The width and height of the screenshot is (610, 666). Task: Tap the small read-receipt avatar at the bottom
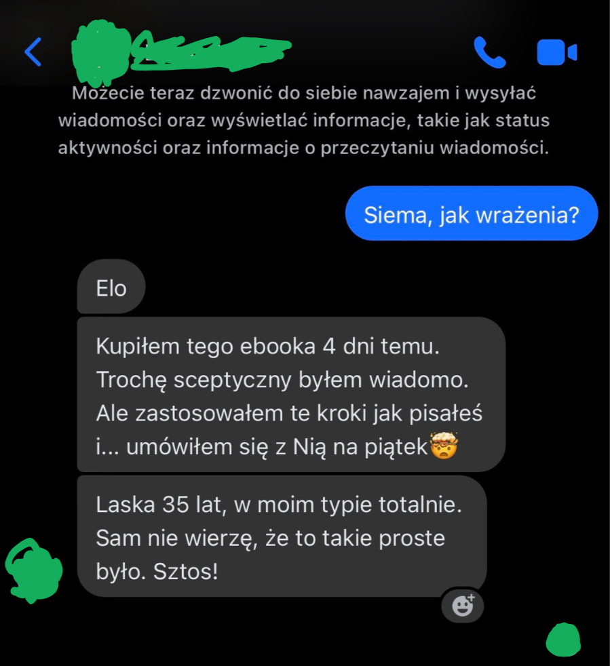click(563, 640)
